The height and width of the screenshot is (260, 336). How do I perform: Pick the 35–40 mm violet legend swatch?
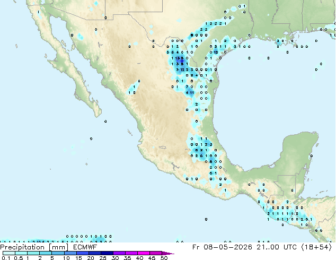131,253
